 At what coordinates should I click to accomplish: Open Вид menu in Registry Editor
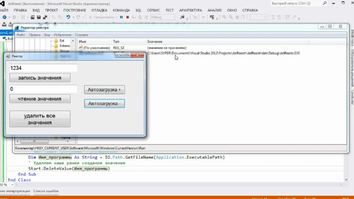click(x=47, y=35)
